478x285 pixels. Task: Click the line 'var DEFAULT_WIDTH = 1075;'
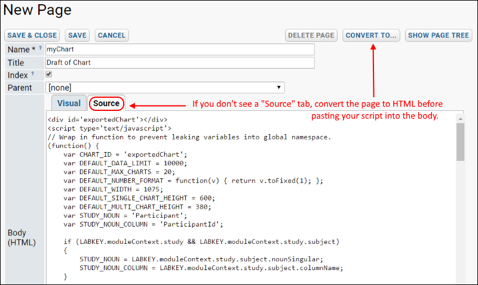[x=114, y=190]
